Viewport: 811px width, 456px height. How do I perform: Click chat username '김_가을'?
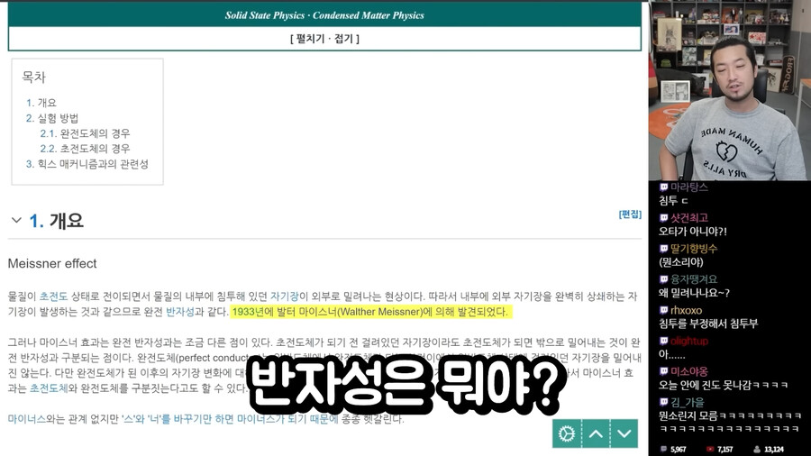click(688, 402)
